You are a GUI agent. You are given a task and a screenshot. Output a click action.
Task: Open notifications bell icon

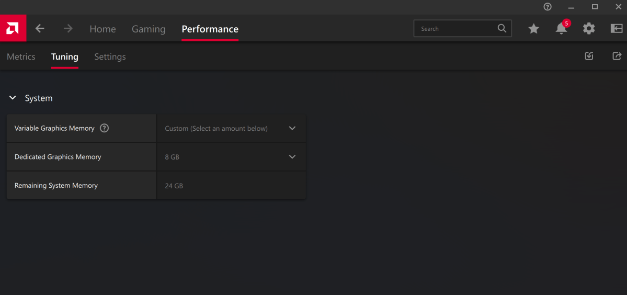tap(561, 28)
